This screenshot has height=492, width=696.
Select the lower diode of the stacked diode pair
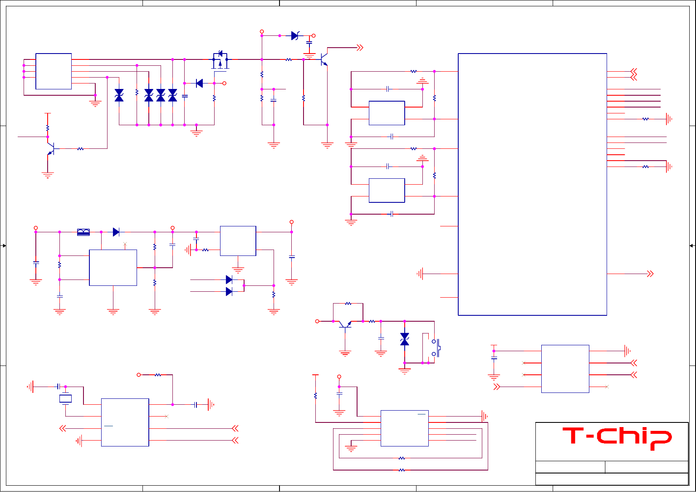(x=229, y=291)
